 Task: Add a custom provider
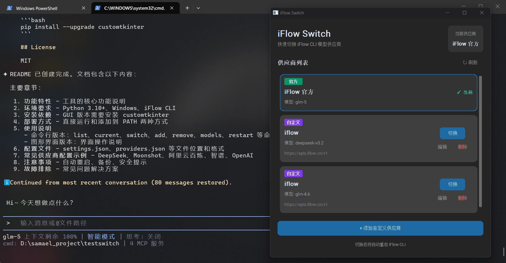[x=380, y=228]
